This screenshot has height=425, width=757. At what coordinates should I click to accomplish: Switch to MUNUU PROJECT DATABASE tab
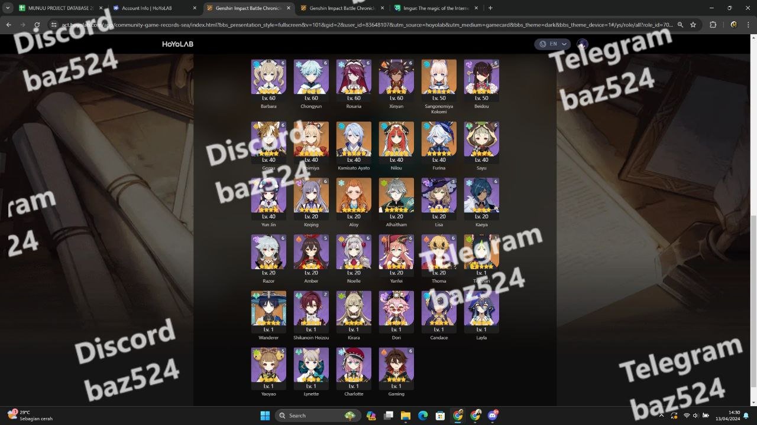(x=62, y=8)
